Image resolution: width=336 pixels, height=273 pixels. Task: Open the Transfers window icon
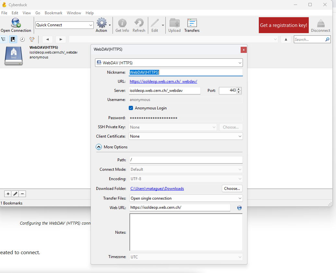click(x=192, y=23)
